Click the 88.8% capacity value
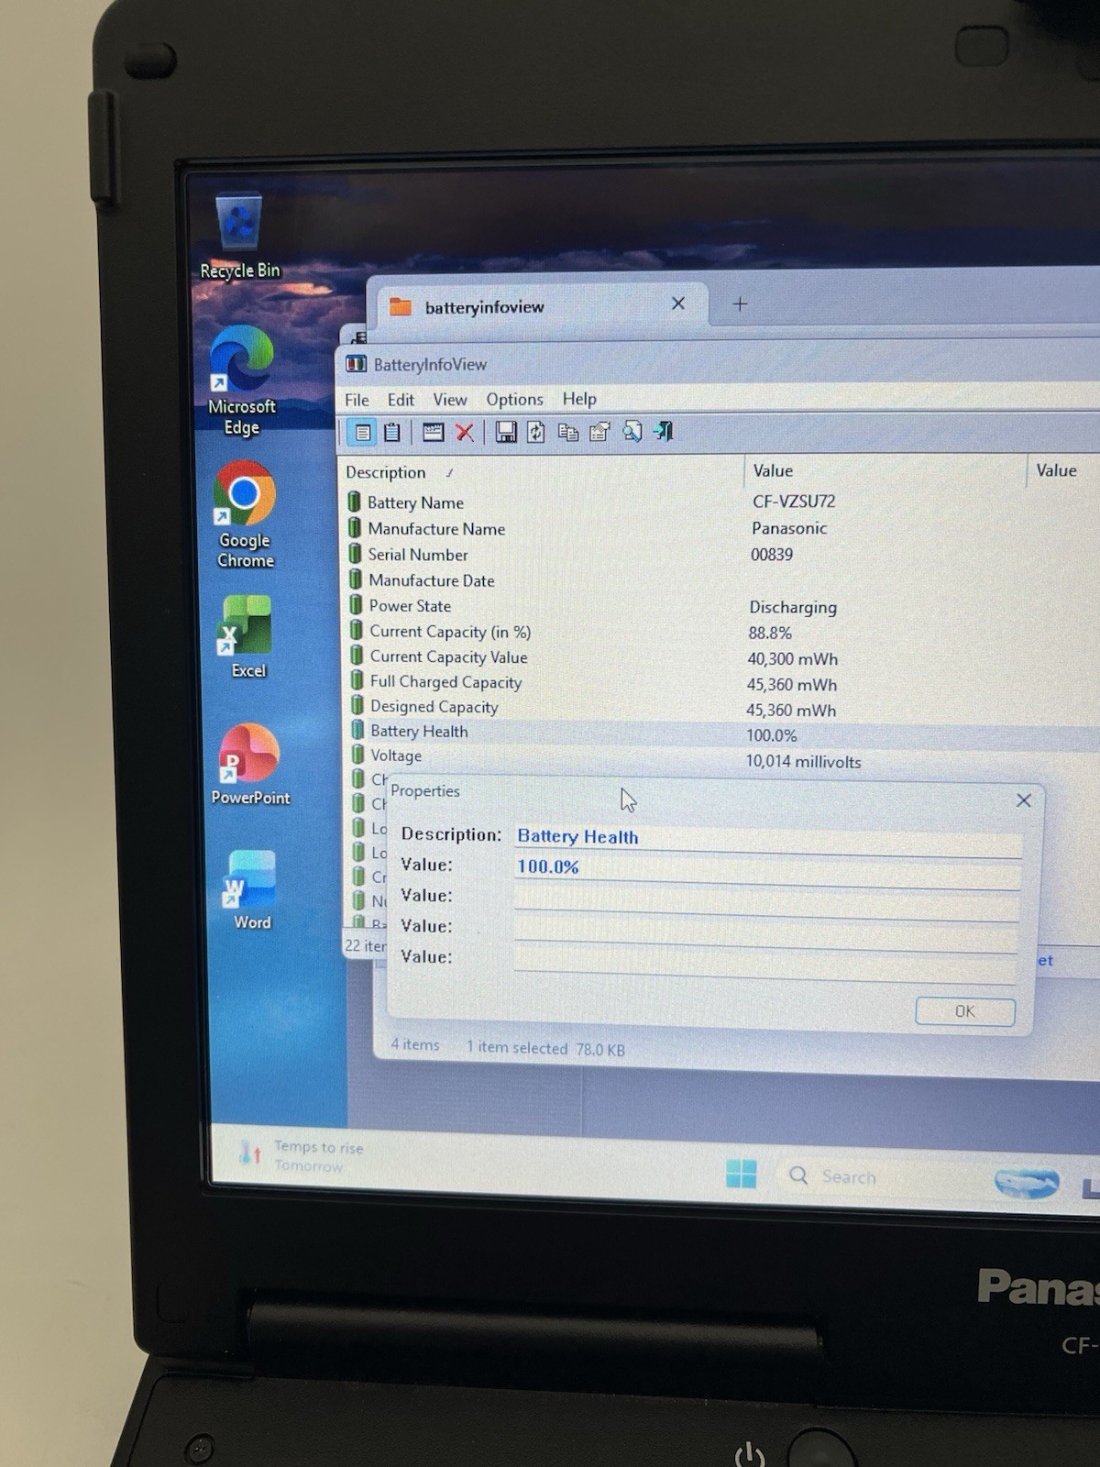This screenshot has height=1467, width=1100. (770, 633)
